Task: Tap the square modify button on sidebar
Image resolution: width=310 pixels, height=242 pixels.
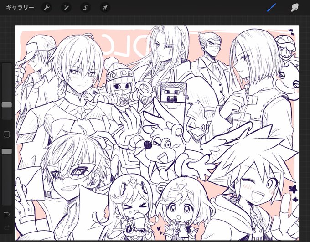Action: [7, 134]
